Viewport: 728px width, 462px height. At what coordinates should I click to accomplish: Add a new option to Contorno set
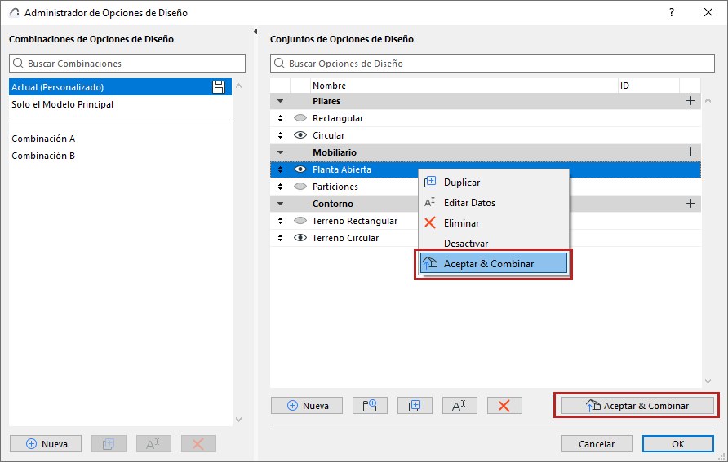(x=690, y=204)
